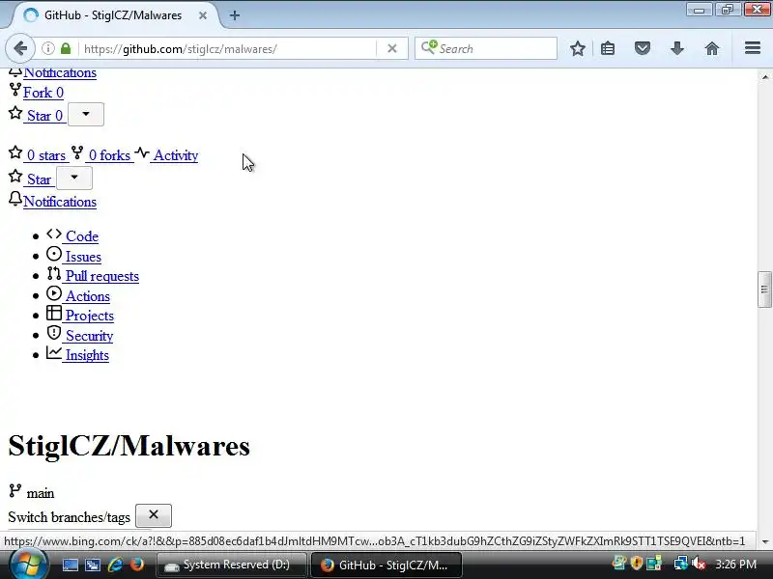The height and width of the screenshot is (579, 773).
Task: Show bookmarks list icon in toolbar
Action: pos(608,48)
